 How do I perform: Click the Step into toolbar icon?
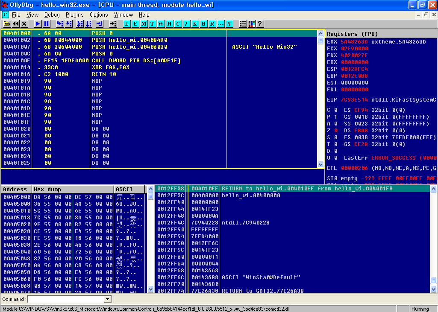60,24
